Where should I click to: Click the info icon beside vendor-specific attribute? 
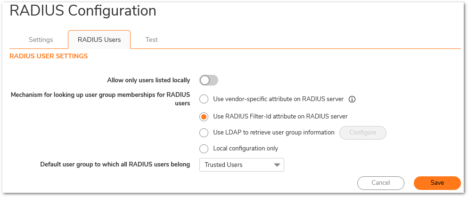tap(352, 99)
